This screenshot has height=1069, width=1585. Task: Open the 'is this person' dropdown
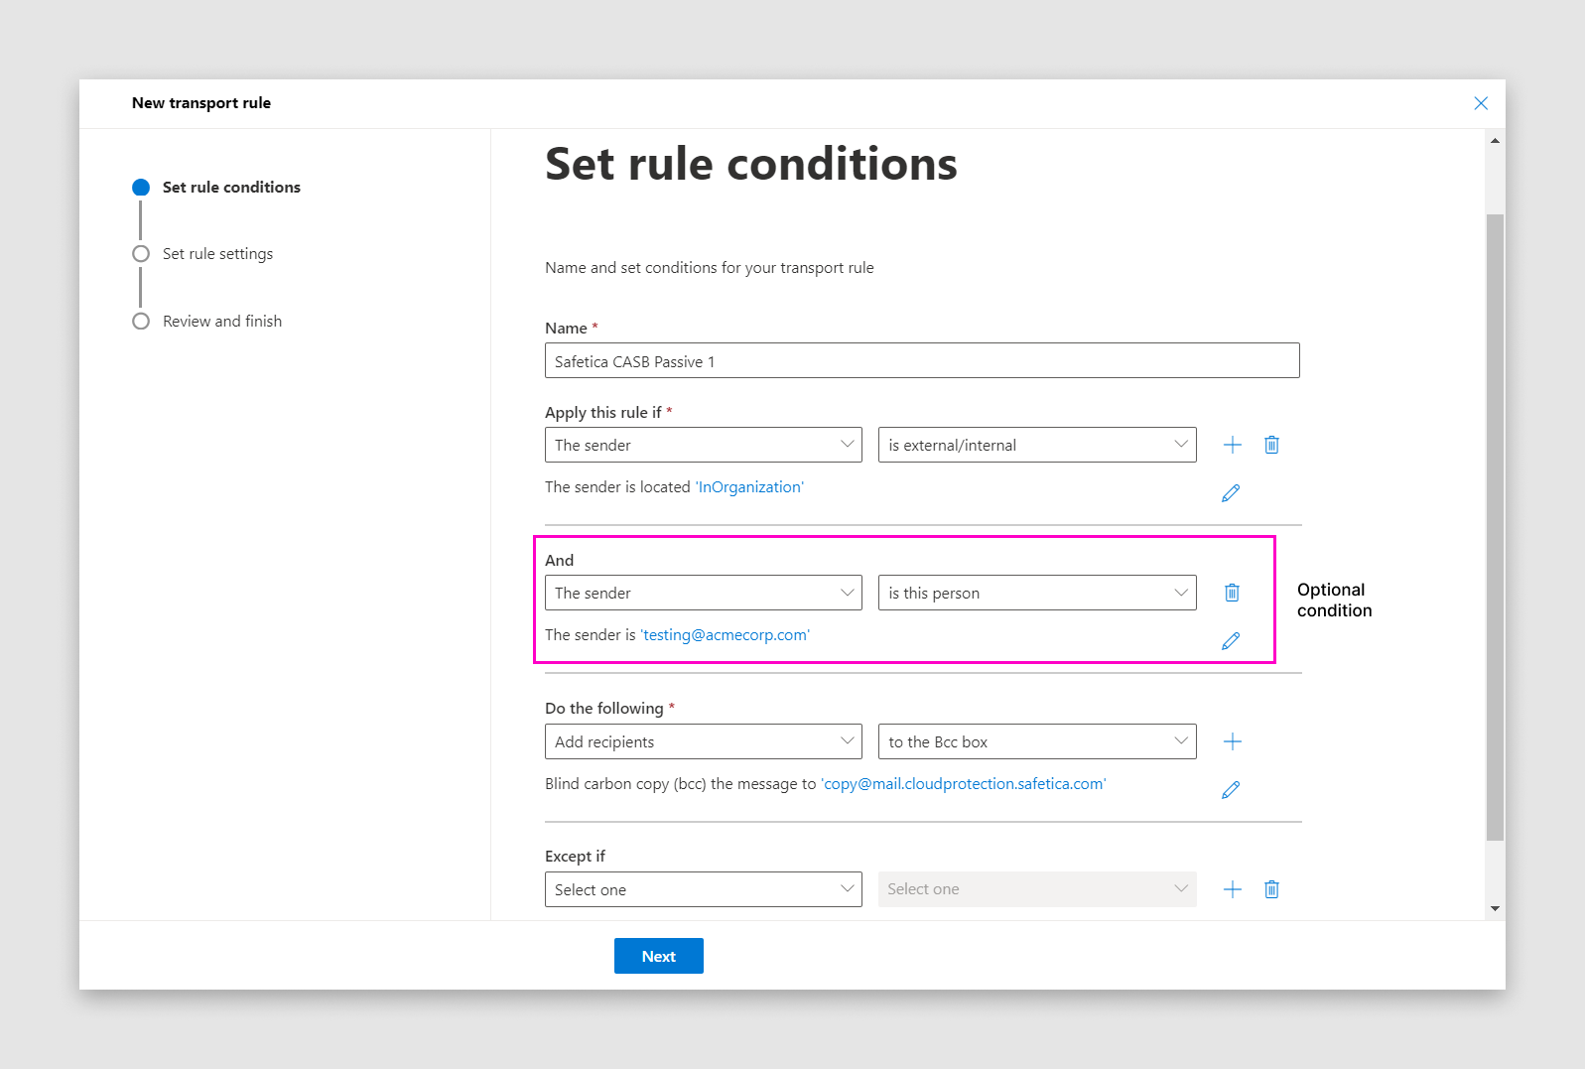pos(1037,593)
